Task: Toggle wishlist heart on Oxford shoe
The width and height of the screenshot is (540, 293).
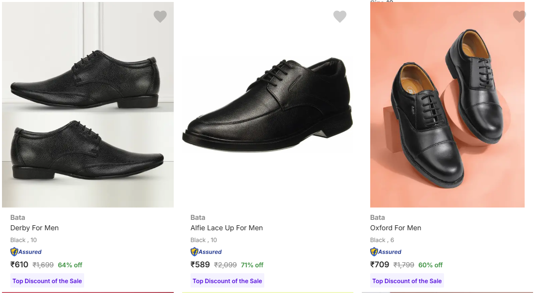Action: coord(519,17)
